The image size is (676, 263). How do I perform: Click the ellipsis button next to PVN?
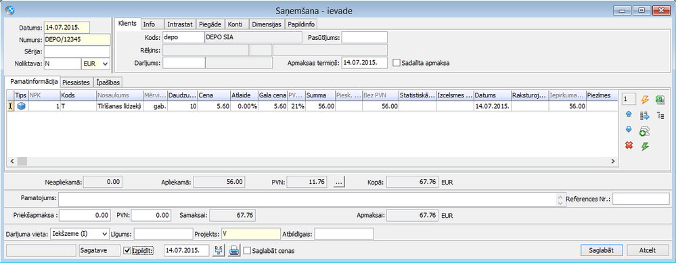(339, 183)
